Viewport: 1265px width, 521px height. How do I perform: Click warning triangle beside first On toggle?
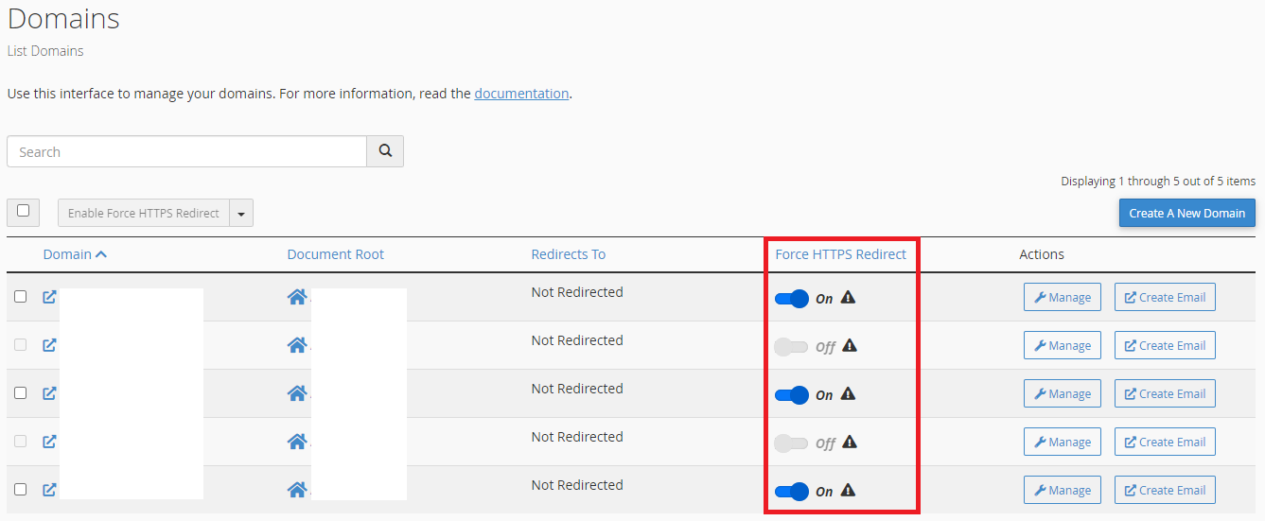tap(848, 297)
